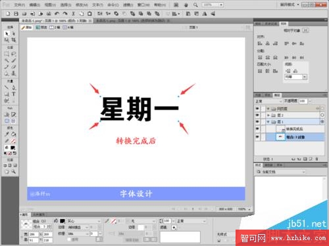Click the Save icon in main toolbar
This screenshot has width=329, height=246.
click(16, 14)
